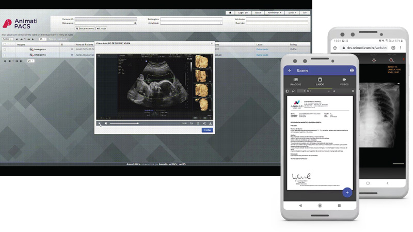This screenshot has width=413, height=232.
Task: Click the Buscar exames button
Action: point(85,28)
